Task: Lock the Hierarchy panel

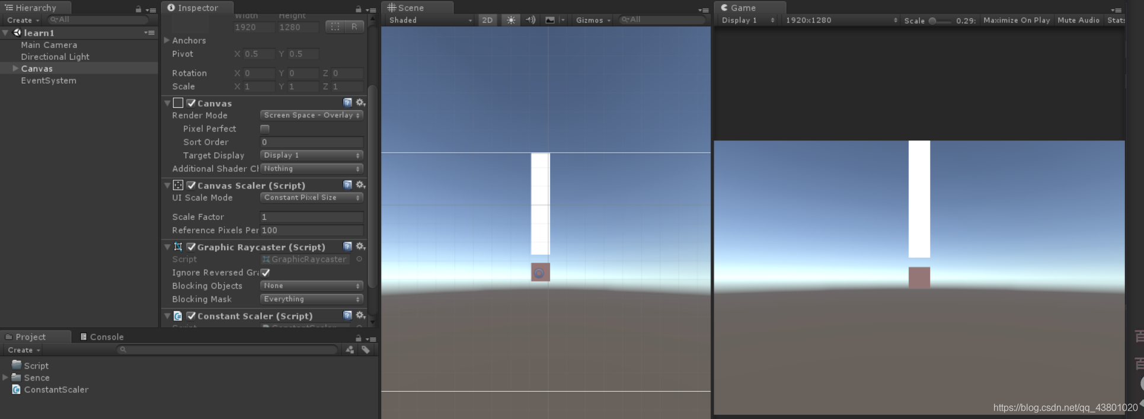Action: [138, 9]
